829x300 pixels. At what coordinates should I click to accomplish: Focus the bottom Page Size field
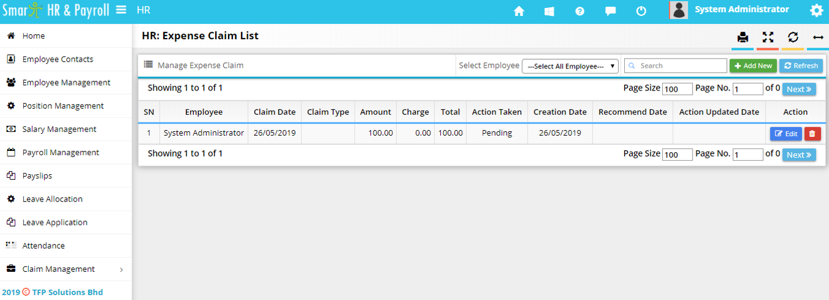pos(677,155)
